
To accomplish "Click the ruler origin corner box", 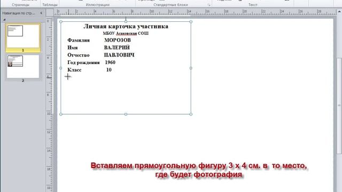I will [50, 12].
